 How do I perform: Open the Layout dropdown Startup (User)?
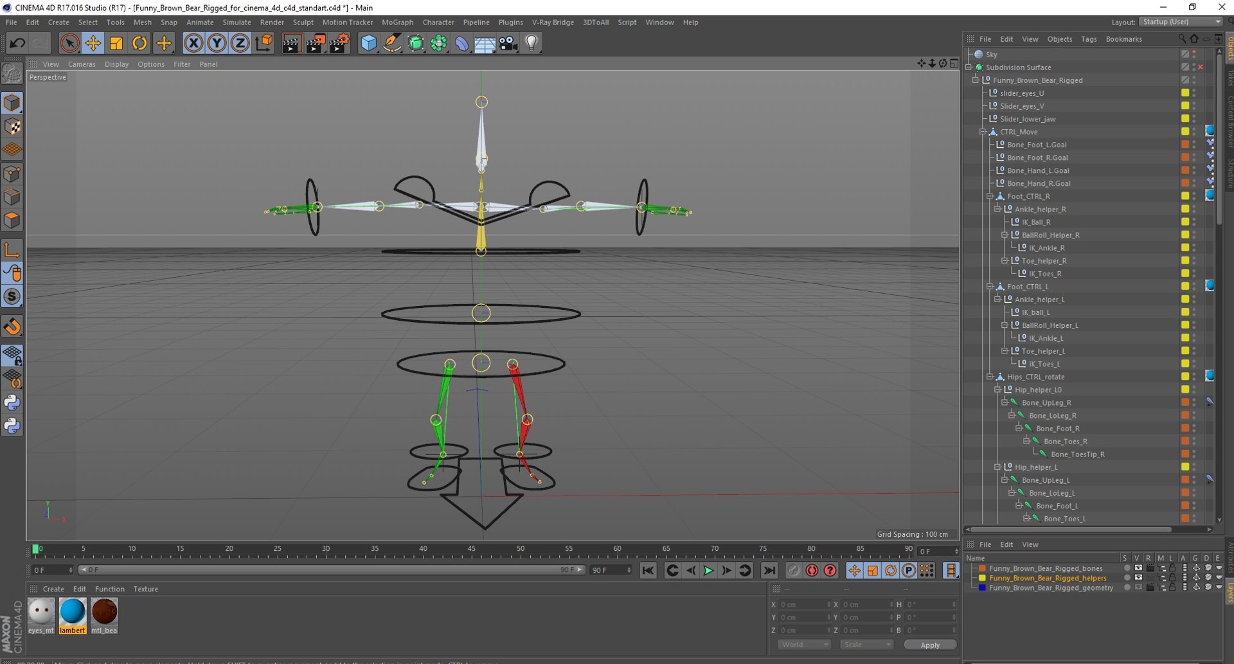[1181, 22]
